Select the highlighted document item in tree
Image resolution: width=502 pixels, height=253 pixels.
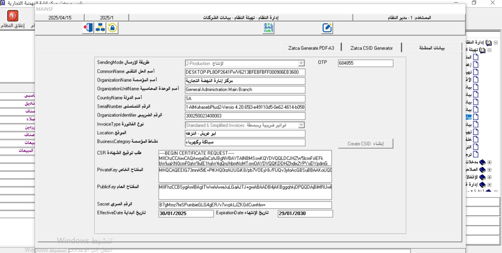point(475,117)
